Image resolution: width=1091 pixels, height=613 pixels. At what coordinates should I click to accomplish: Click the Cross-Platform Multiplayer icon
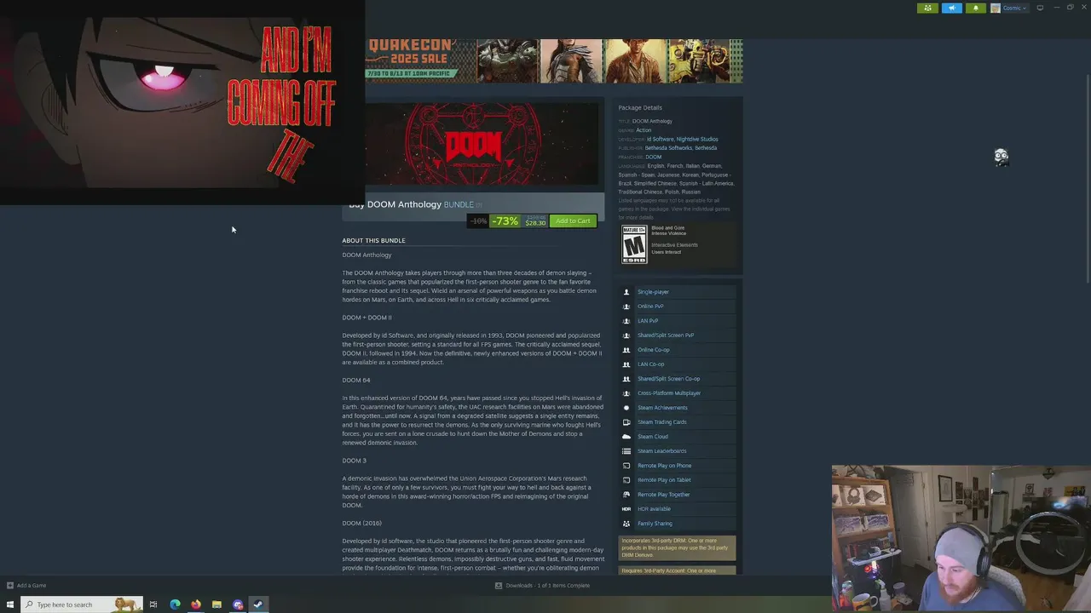coord(626,393)
